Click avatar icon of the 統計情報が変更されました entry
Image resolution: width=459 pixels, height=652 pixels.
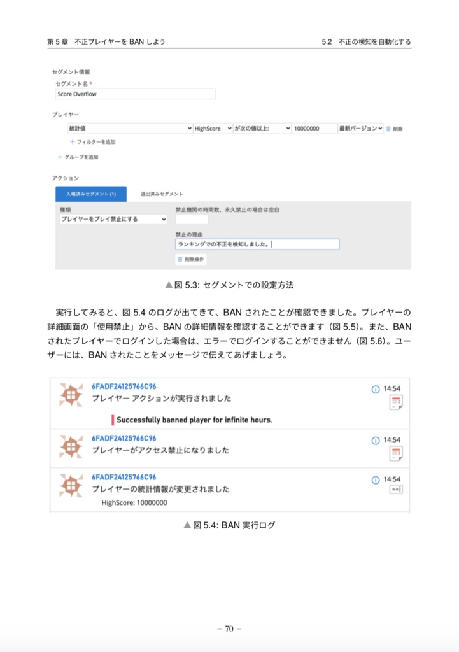click(71, 485)
